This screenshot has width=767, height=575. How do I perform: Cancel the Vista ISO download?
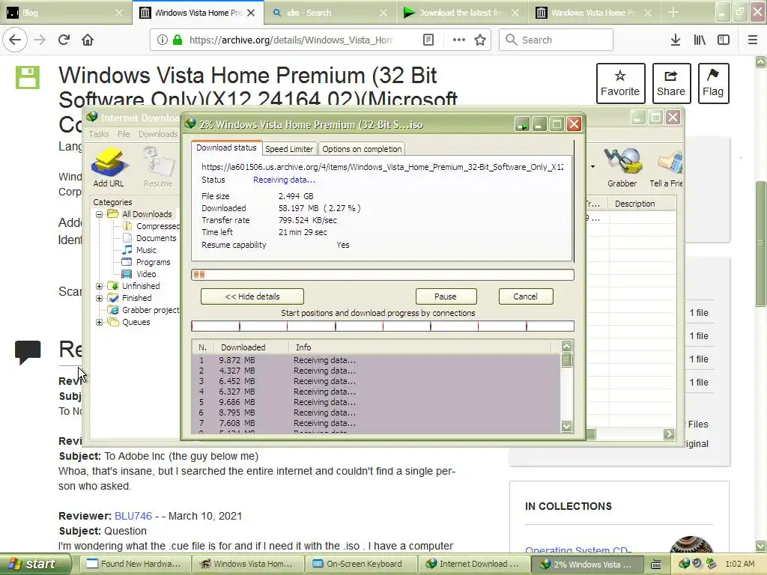526,296
